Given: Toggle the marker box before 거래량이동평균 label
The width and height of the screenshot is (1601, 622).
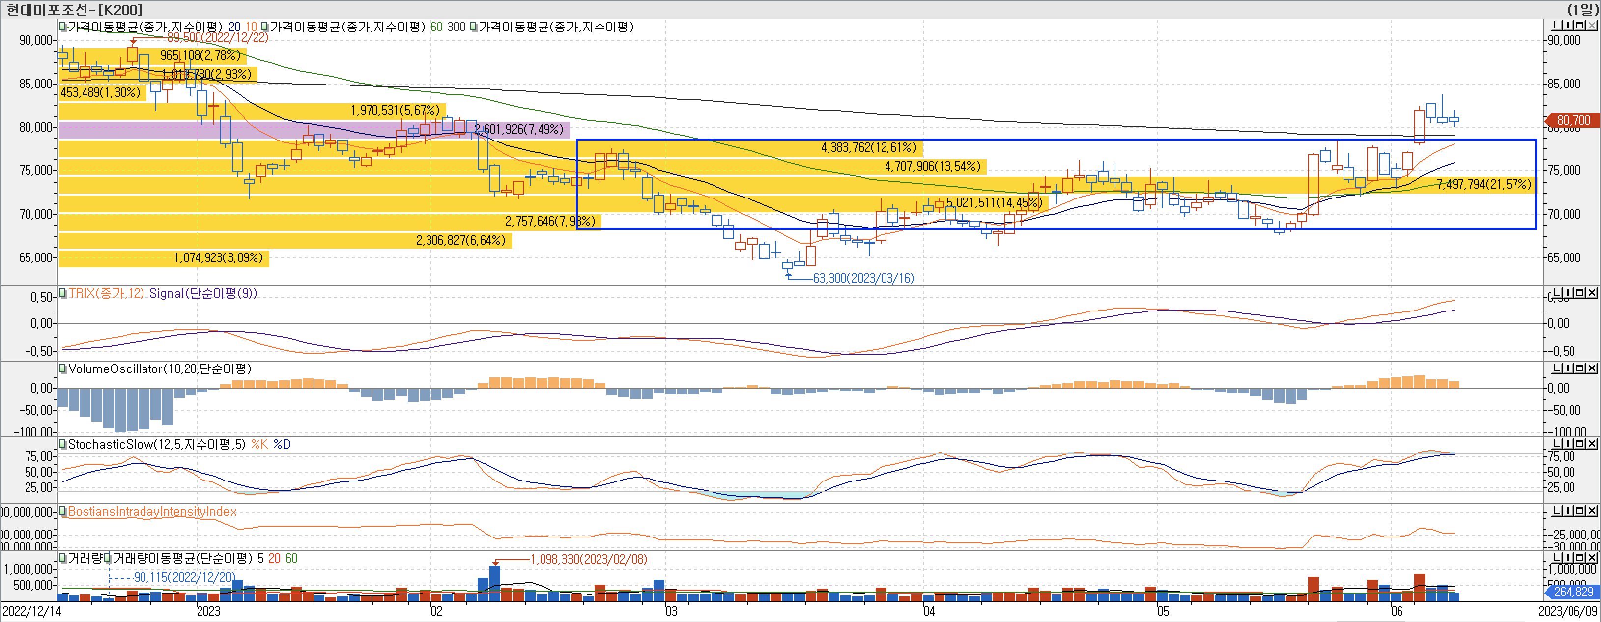Looking at the screenshot, I should pos(108,559).
